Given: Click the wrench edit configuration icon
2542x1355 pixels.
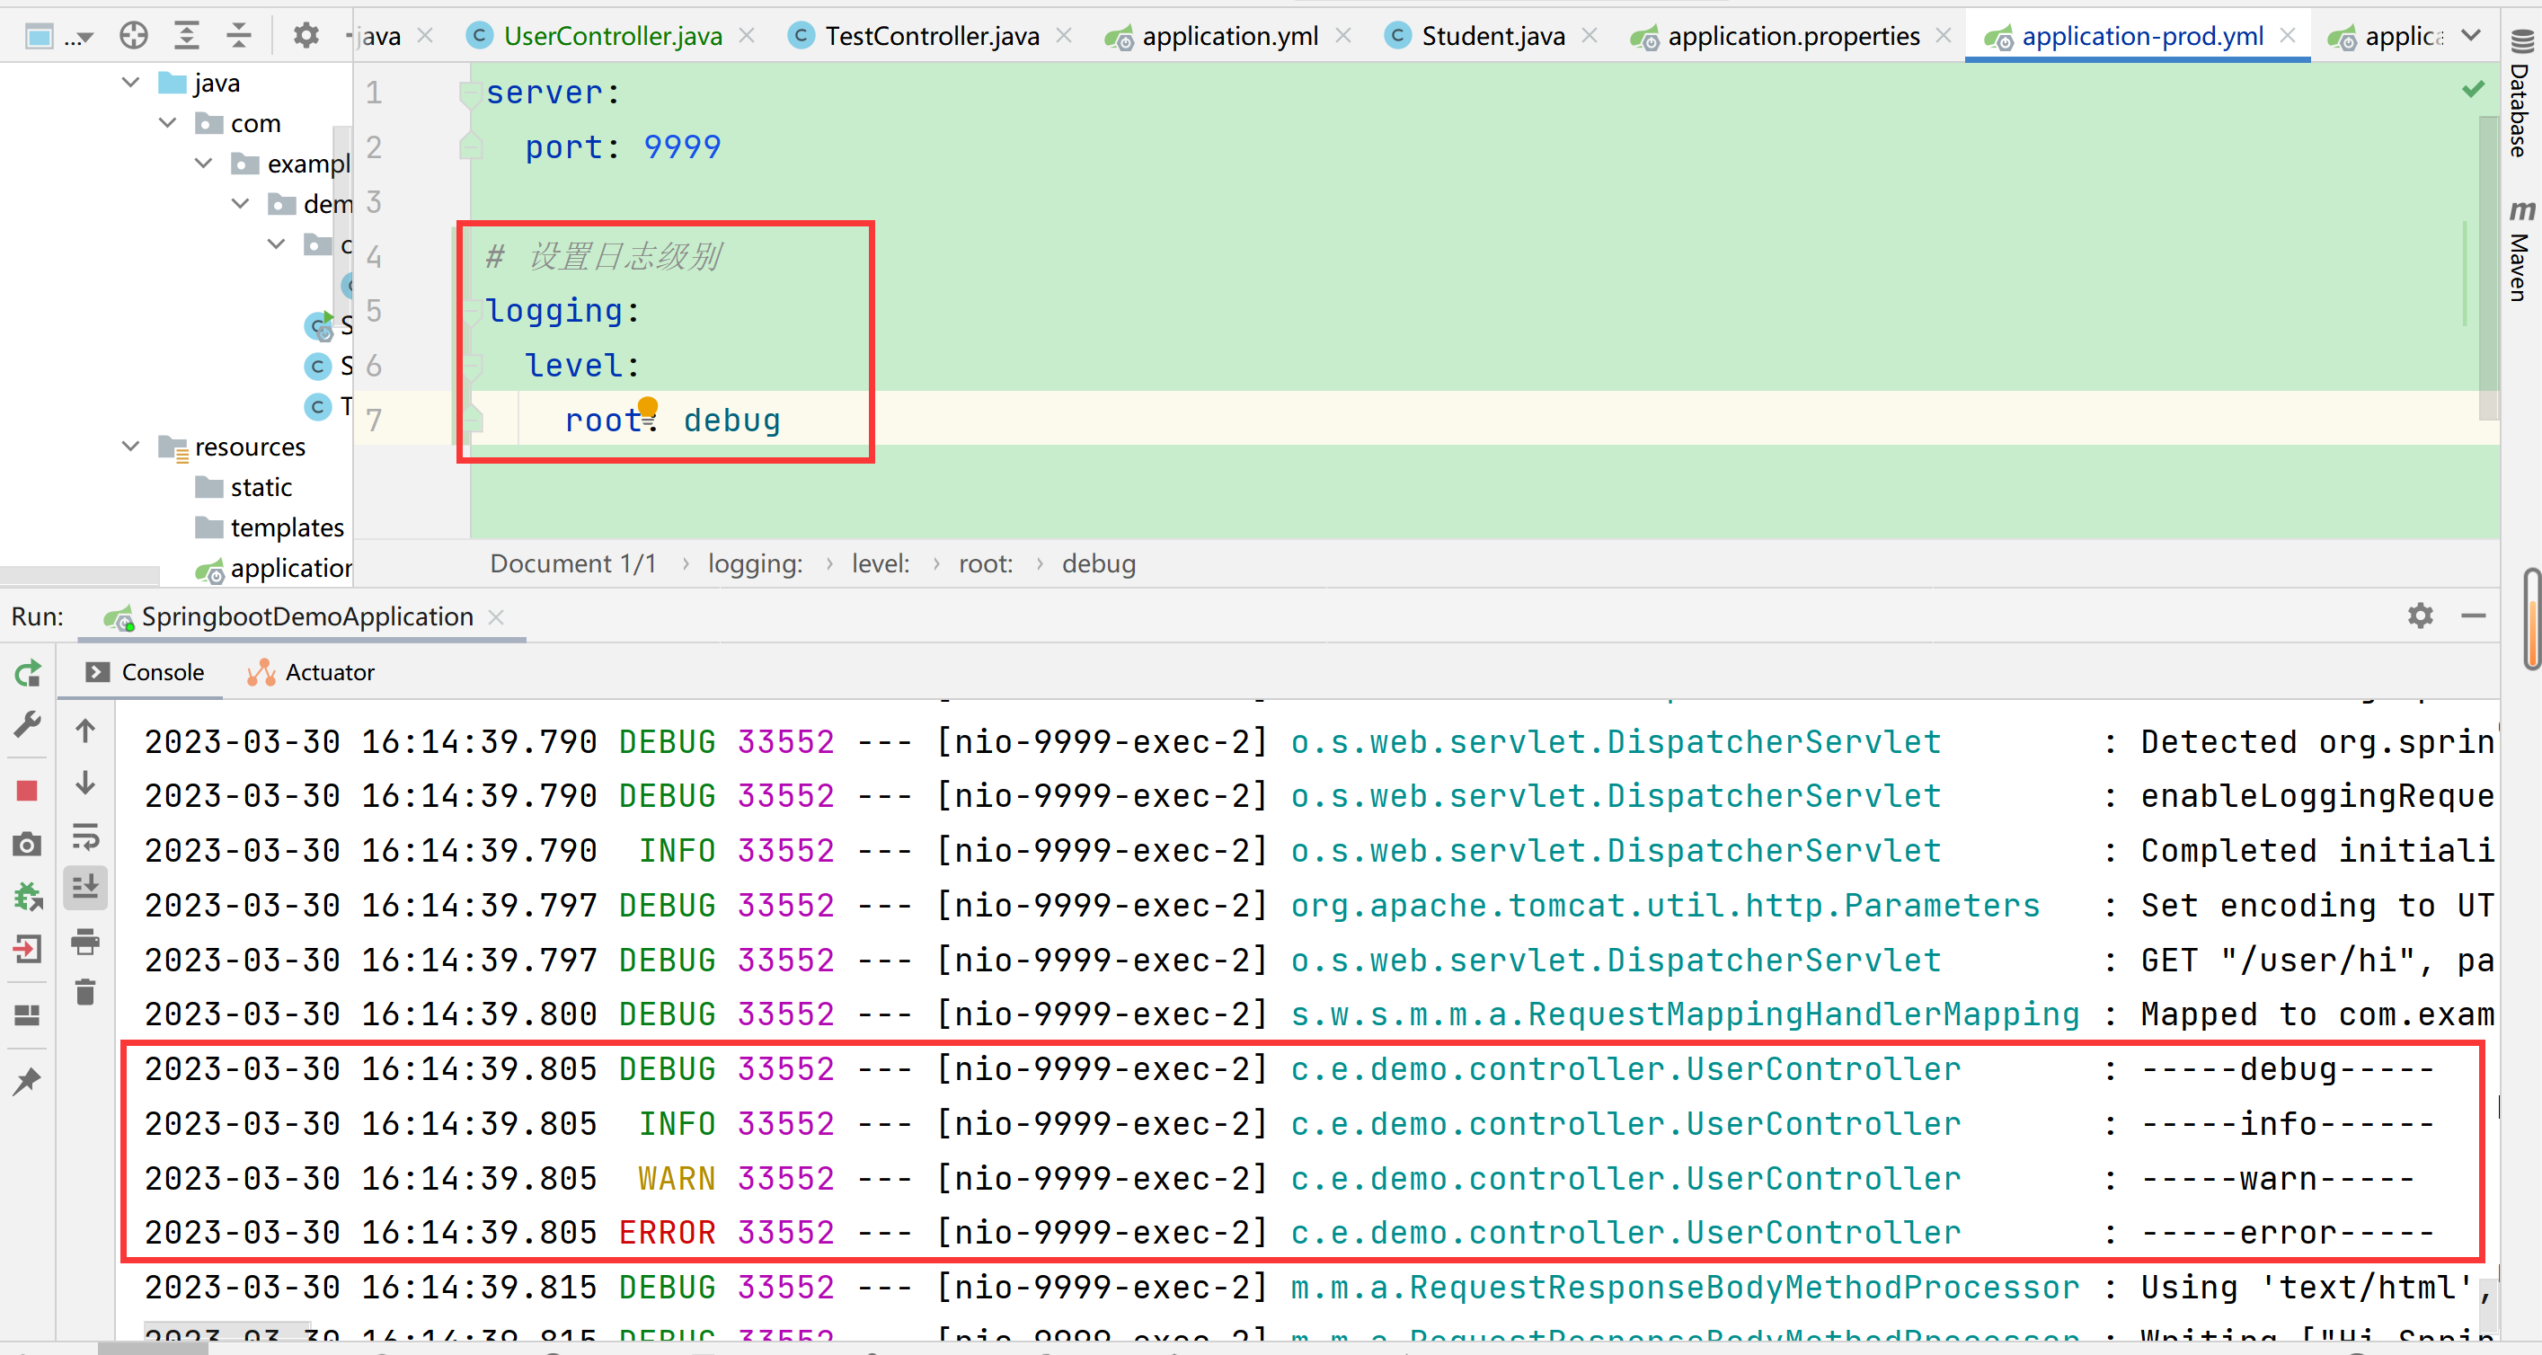Looking at the screenshot, I should tap(28, 725).
